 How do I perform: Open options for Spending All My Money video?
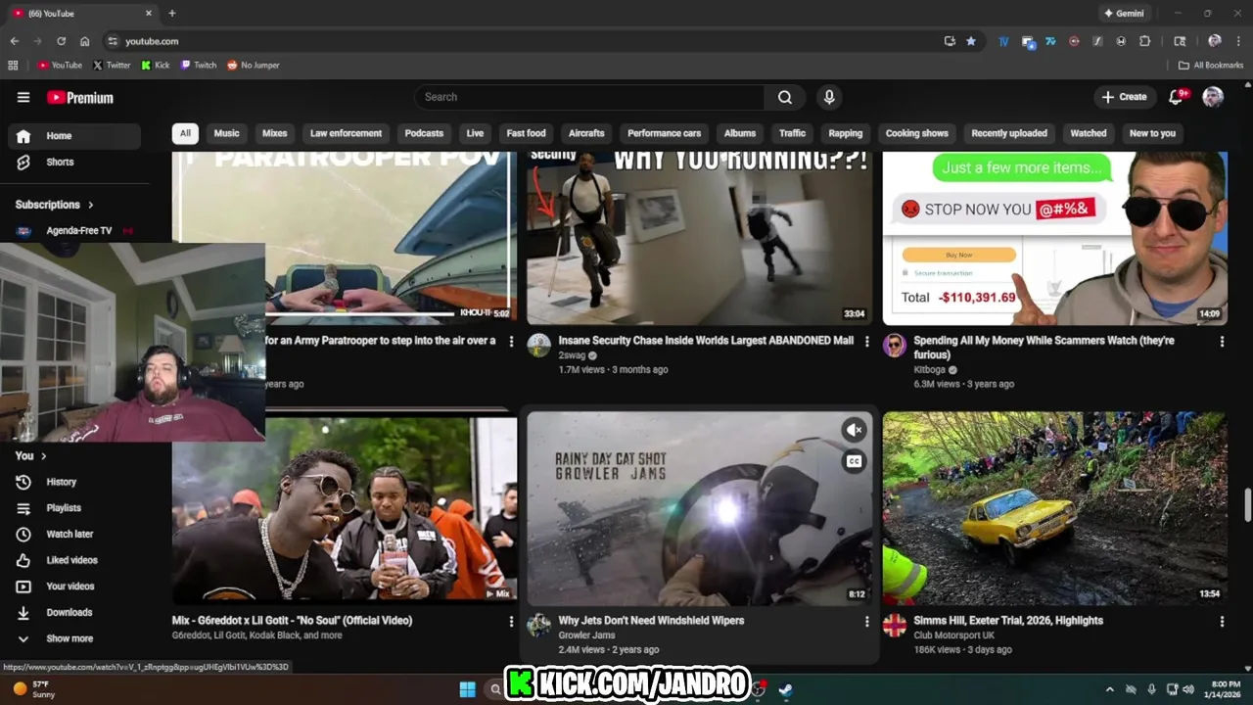click(x=1222, y=342)
